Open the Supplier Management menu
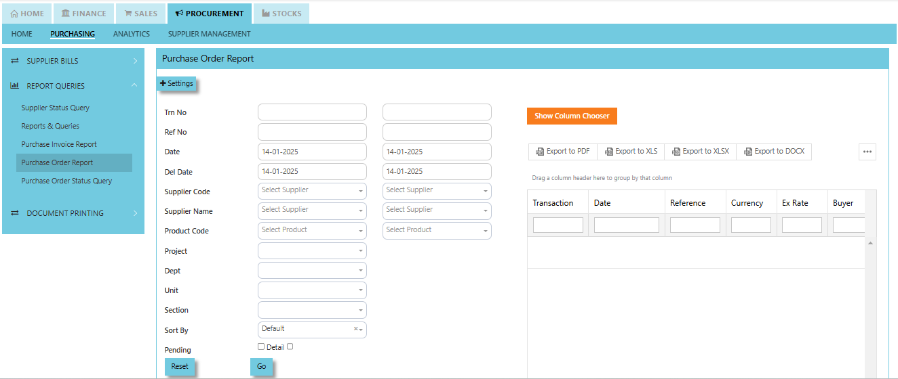 [210, 34]
